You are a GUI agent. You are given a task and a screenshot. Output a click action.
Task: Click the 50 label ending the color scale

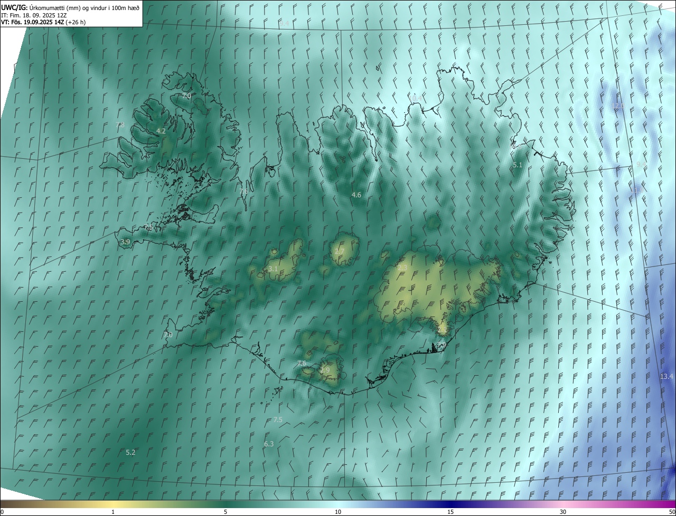[x=672, y=512]
